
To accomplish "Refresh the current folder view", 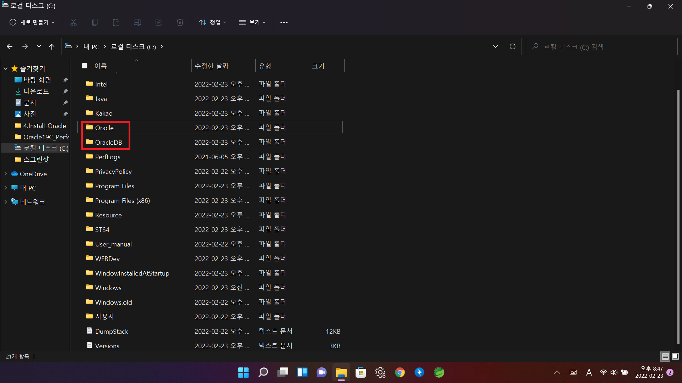I will pos(512,46).
